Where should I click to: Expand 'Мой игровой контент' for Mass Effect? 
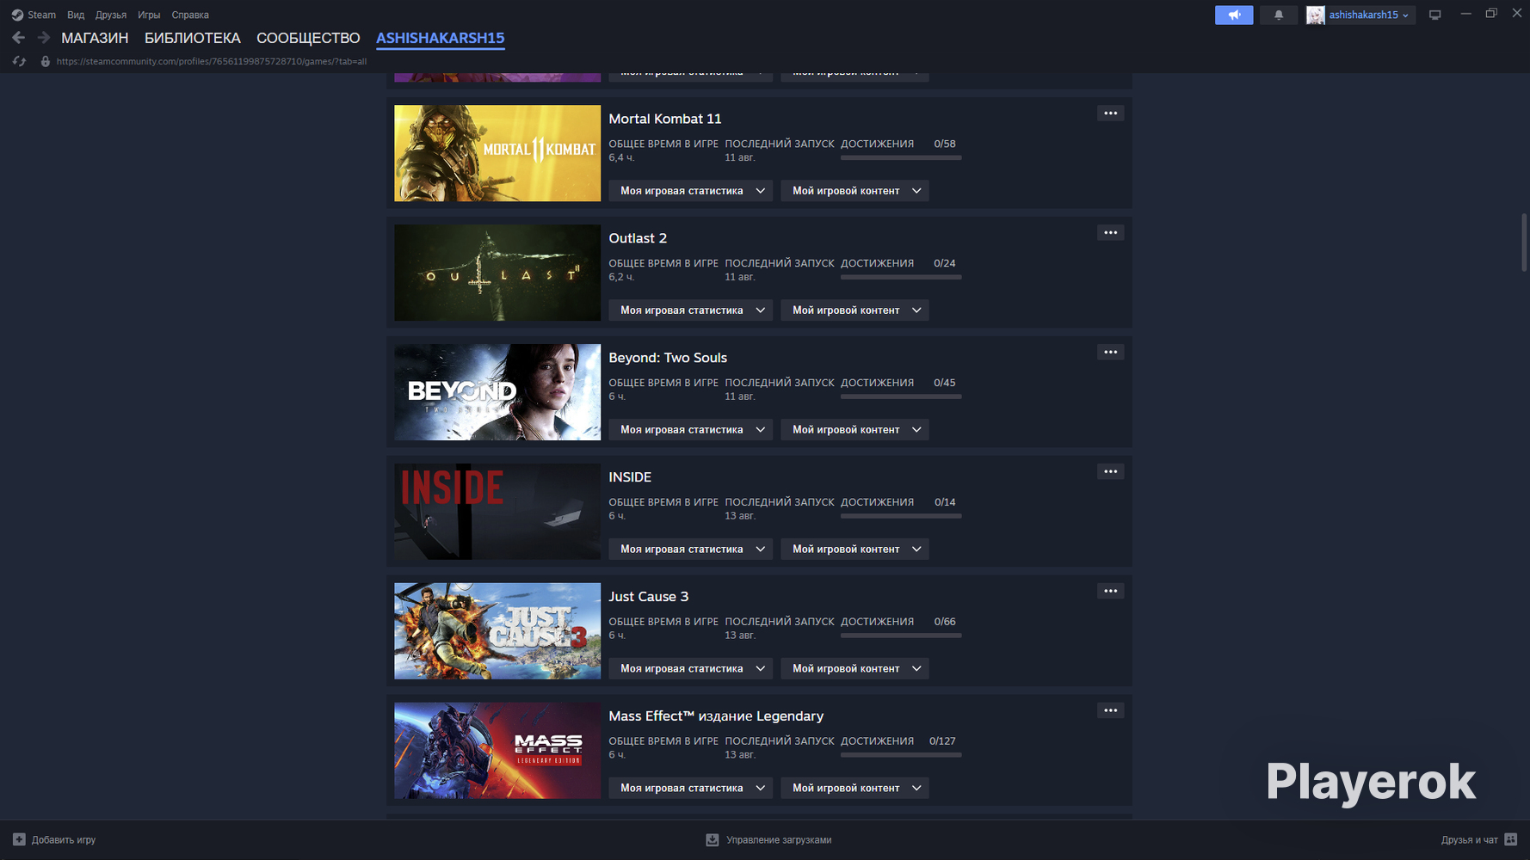tap(854, 789)
